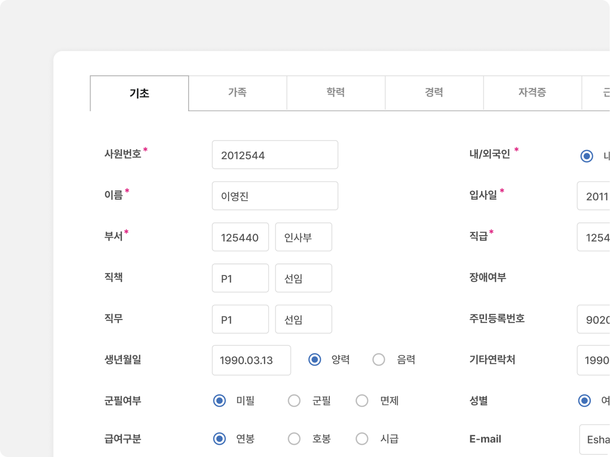Click the 성별 label
Screen dimensions: 610x457
478,401
